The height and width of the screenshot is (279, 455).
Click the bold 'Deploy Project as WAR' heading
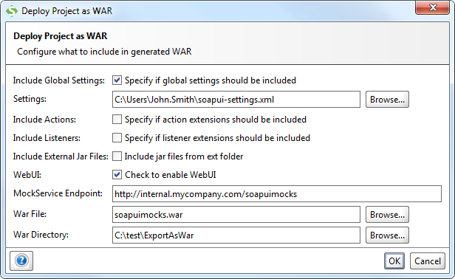click(x=61, y=36)
